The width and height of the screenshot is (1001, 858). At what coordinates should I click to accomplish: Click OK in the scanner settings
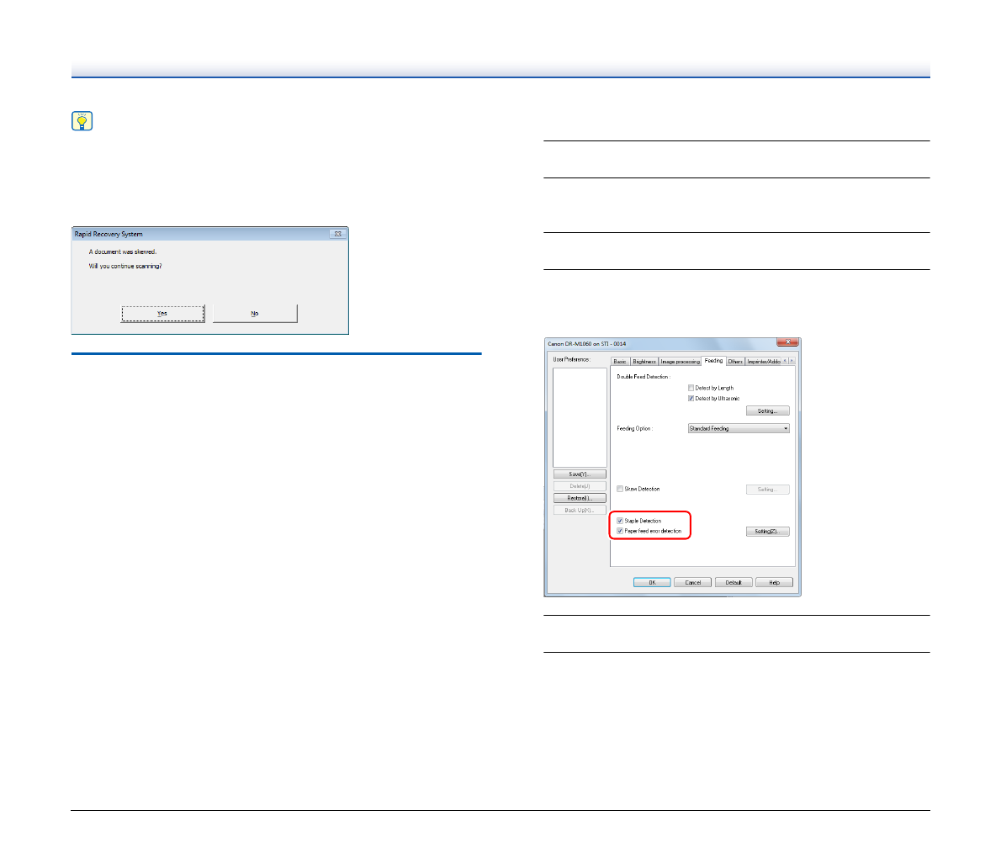click(x=652, y=582)
